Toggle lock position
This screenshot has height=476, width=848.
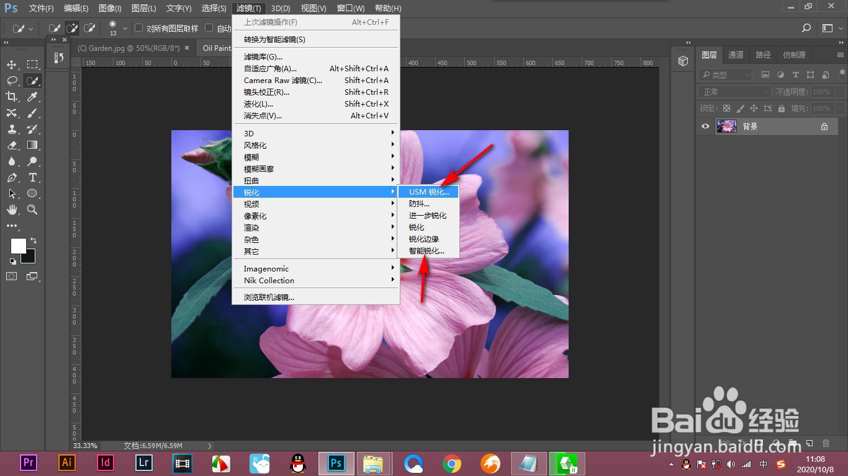point(754,108)
